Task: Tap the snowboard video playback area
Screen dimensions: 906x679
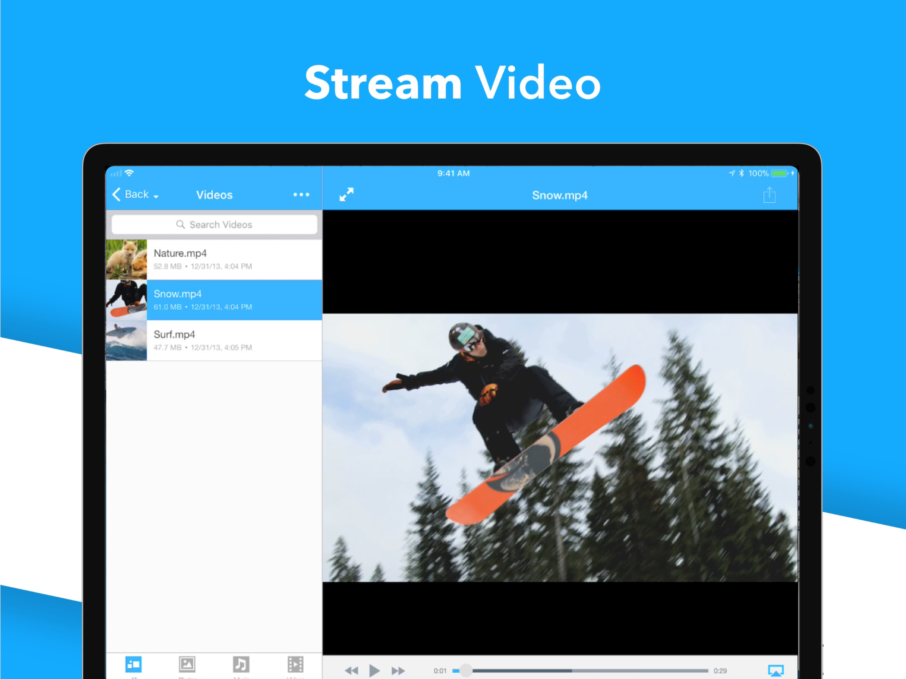Action: (x=559, y=447)
